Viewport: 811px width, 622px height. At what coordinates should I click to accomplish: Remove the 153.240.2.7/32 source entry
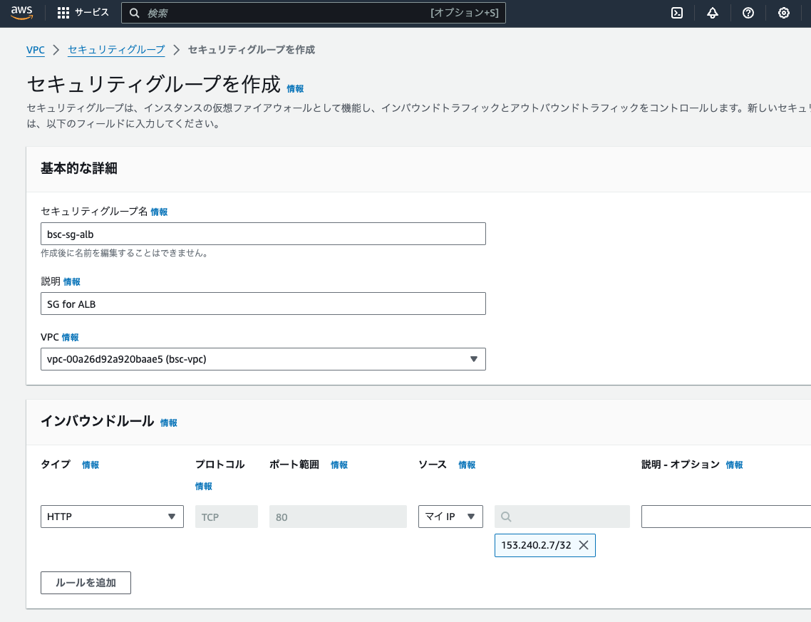(x=584, y=545)
